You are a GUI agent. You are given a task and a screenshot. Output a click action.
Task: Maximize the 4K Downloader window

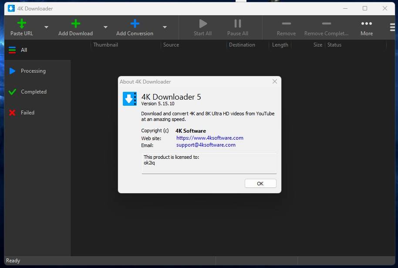(365, 8)
